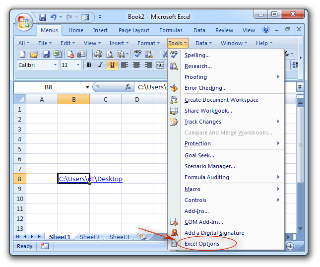Open Customize Quick Access Toolbar dropdown
This screenshot has height=267, width=320.
(100, 17)
